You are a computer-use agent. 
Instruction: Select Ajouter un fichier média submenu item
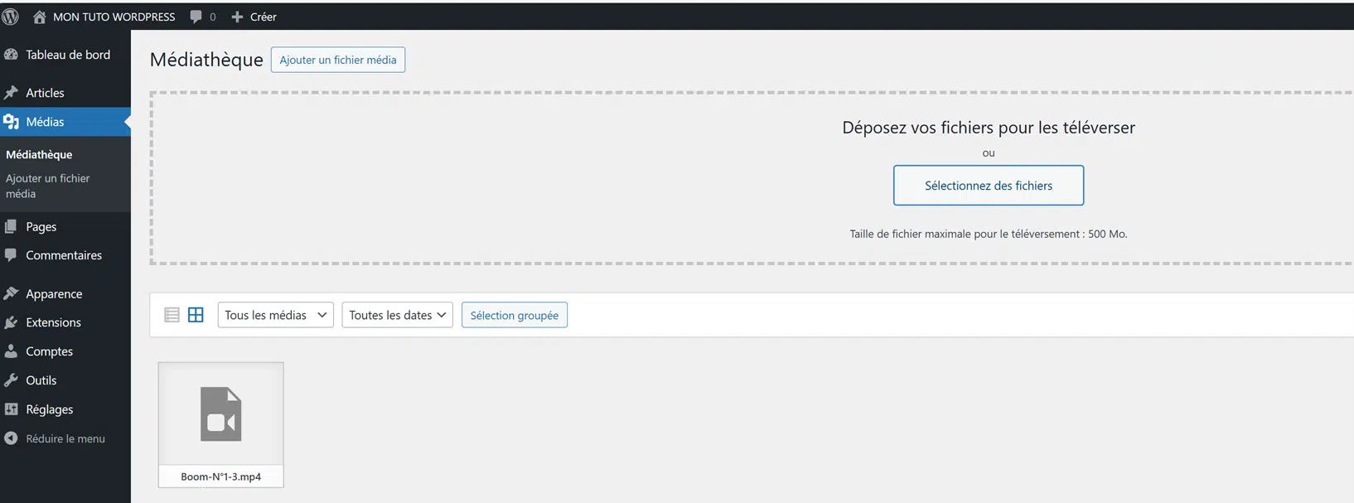pyautogui.click(x=48, y=186)
